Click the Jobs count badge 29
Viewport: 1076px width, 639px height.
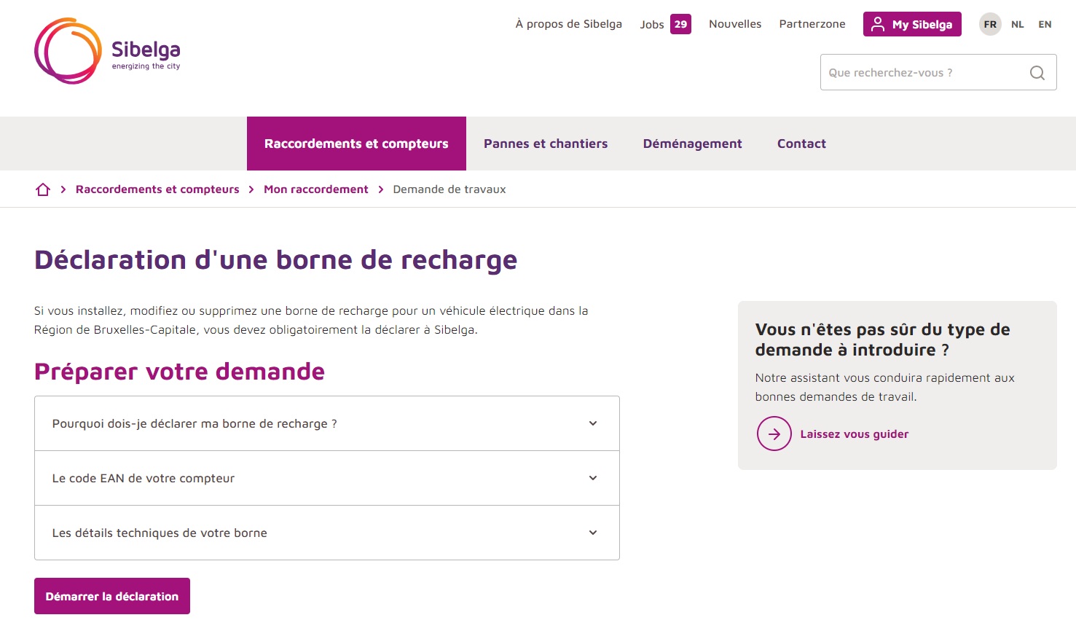[x=680, y=24]
